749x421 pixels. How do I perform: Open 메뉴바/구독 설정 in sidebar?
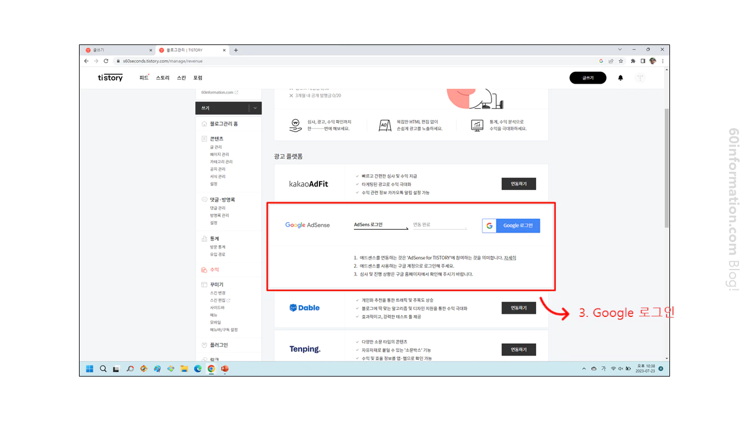(x=224, y=330)
